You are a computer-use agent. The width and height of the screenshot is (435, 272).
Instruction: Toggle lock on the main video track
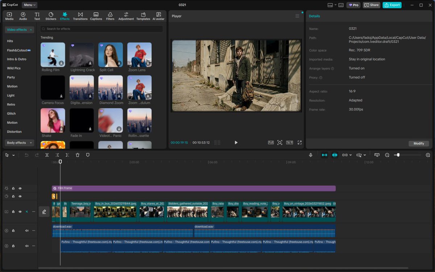[x=13, y=211]
